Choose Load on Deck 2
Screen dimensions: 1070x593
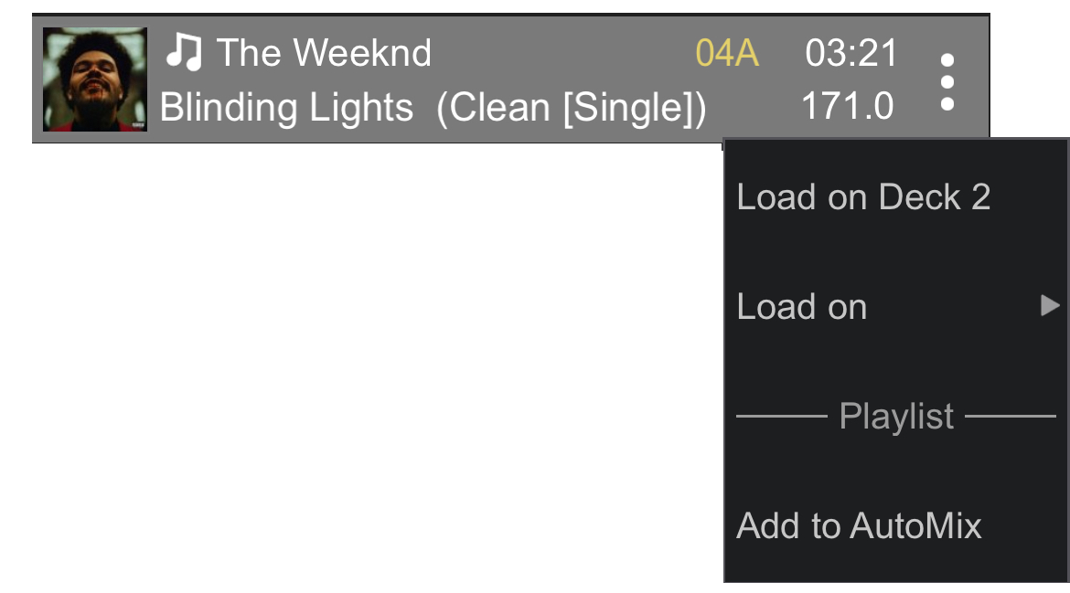pyautogui.click(x=863, y=197)
